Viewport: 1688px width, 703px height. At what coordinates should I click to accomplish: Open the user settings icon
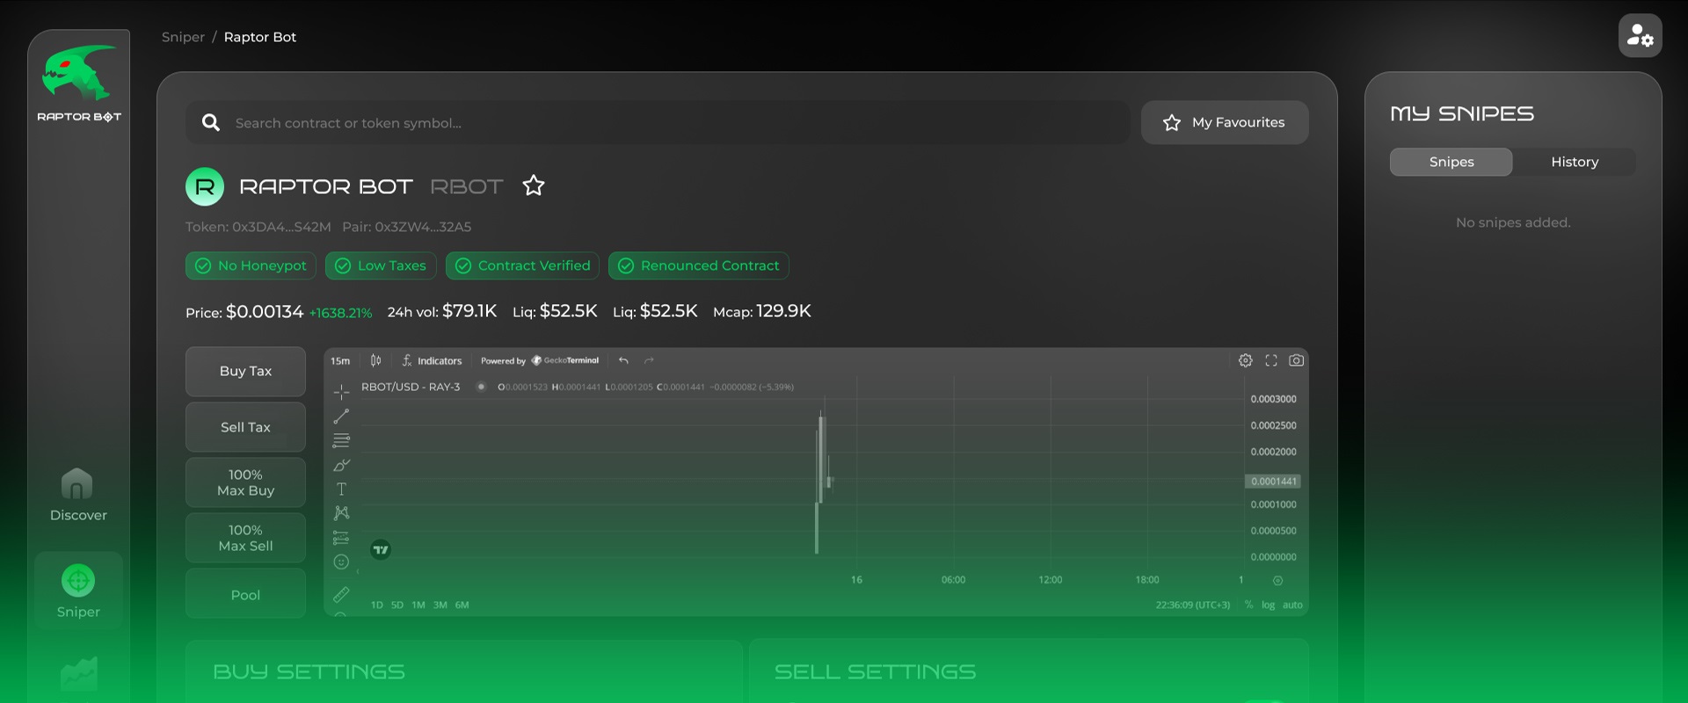(x=1640, y=36)
